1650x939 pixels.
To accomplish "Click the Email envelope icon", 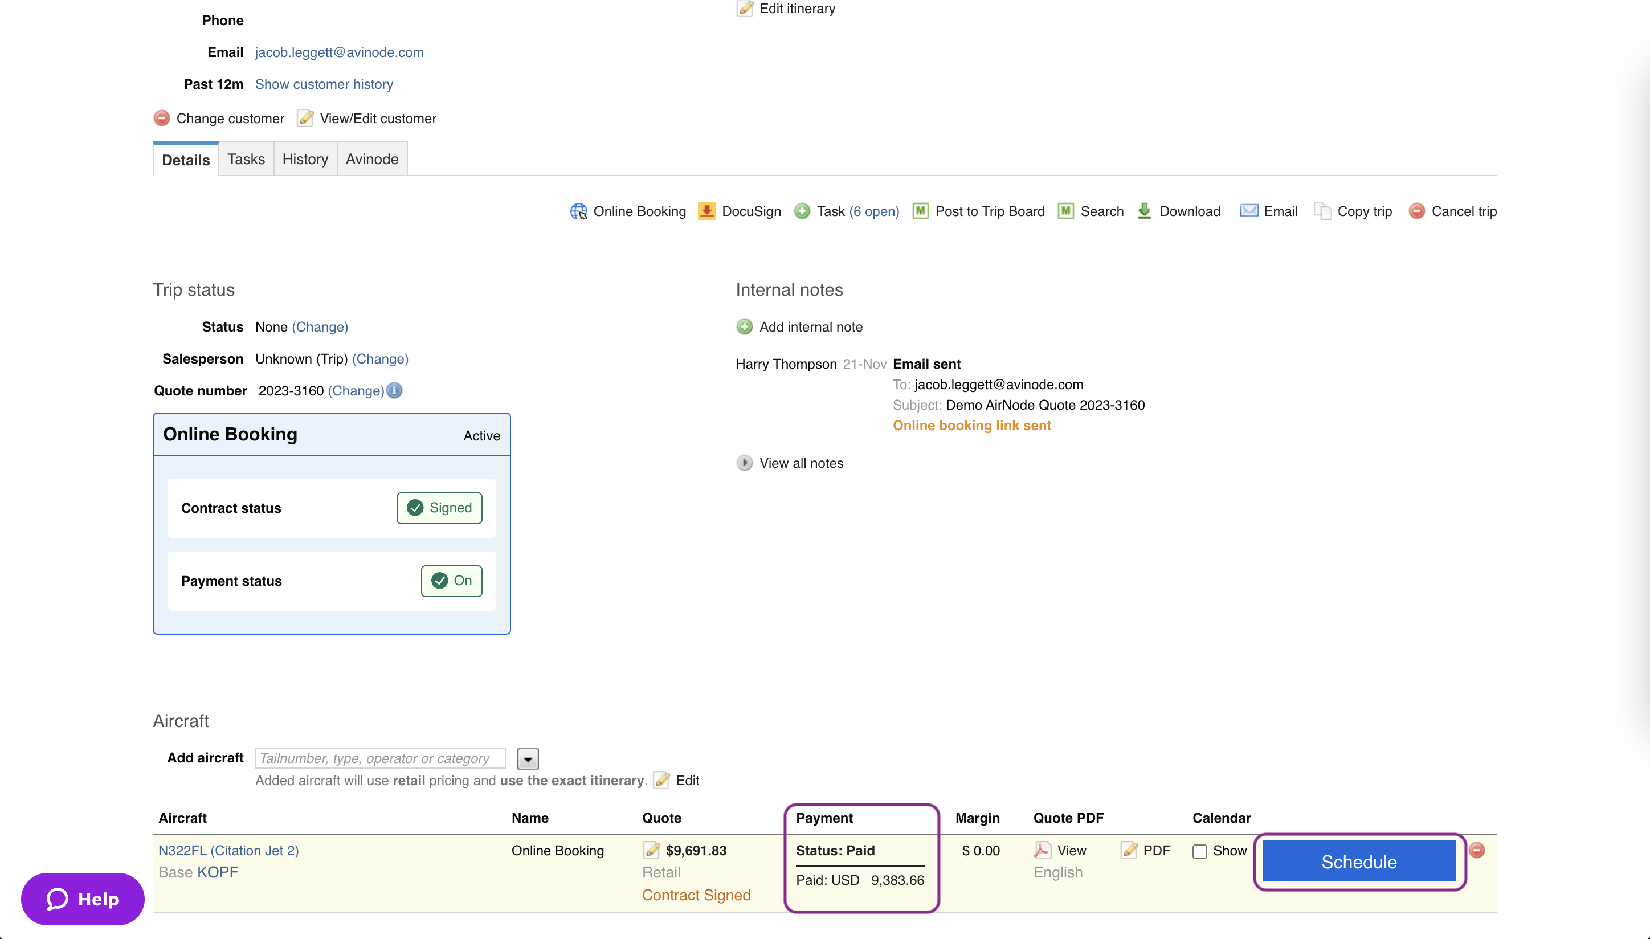I will pyautogui.click(x=1249, y=211).
